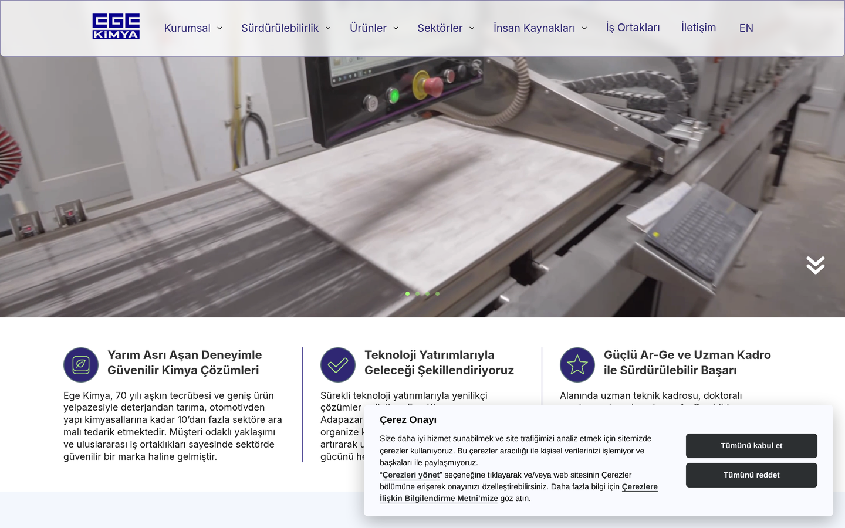Image resolution: width=845 pixels, height=528 pixels.
Task: Expand the Kurumsal dropdown chevron
Action: (219, 28)
